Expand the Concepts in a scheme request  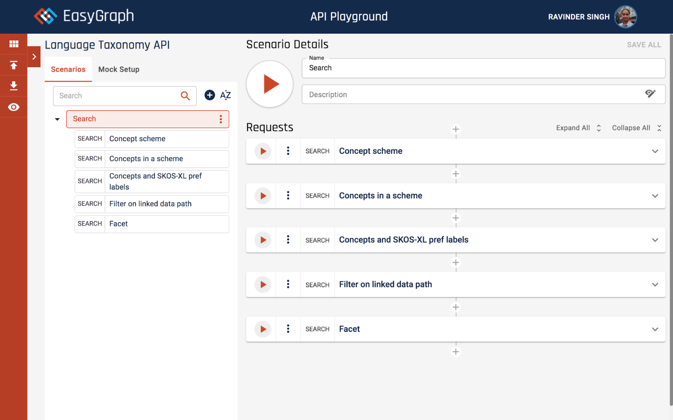[655, 196]
